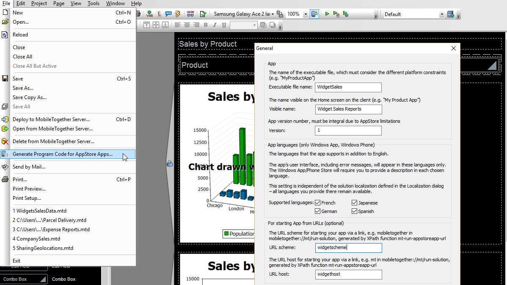
Task: Click the Visible name input field
Action: pyautogui.click(x=348, y=109)
